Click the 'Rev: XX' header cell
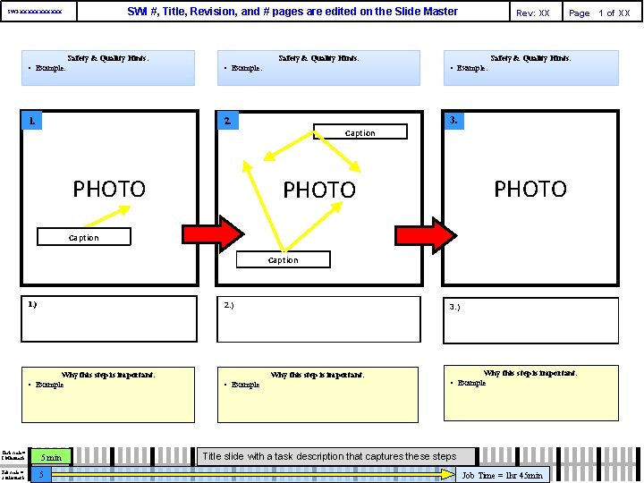644x483 pixels. click(536, 13)
